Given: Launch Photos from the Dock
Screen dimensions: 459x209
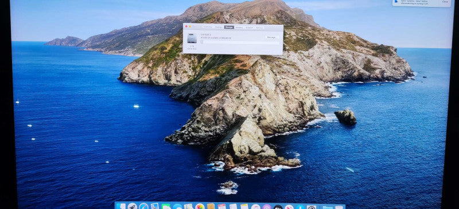Looking at the screenshot, I should 200,207.
